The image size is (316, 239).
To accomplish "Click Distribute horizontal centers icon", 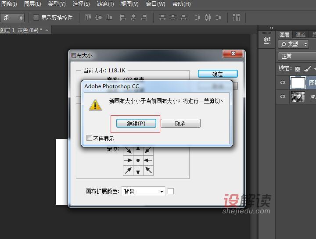I will (x=208, y=18).
